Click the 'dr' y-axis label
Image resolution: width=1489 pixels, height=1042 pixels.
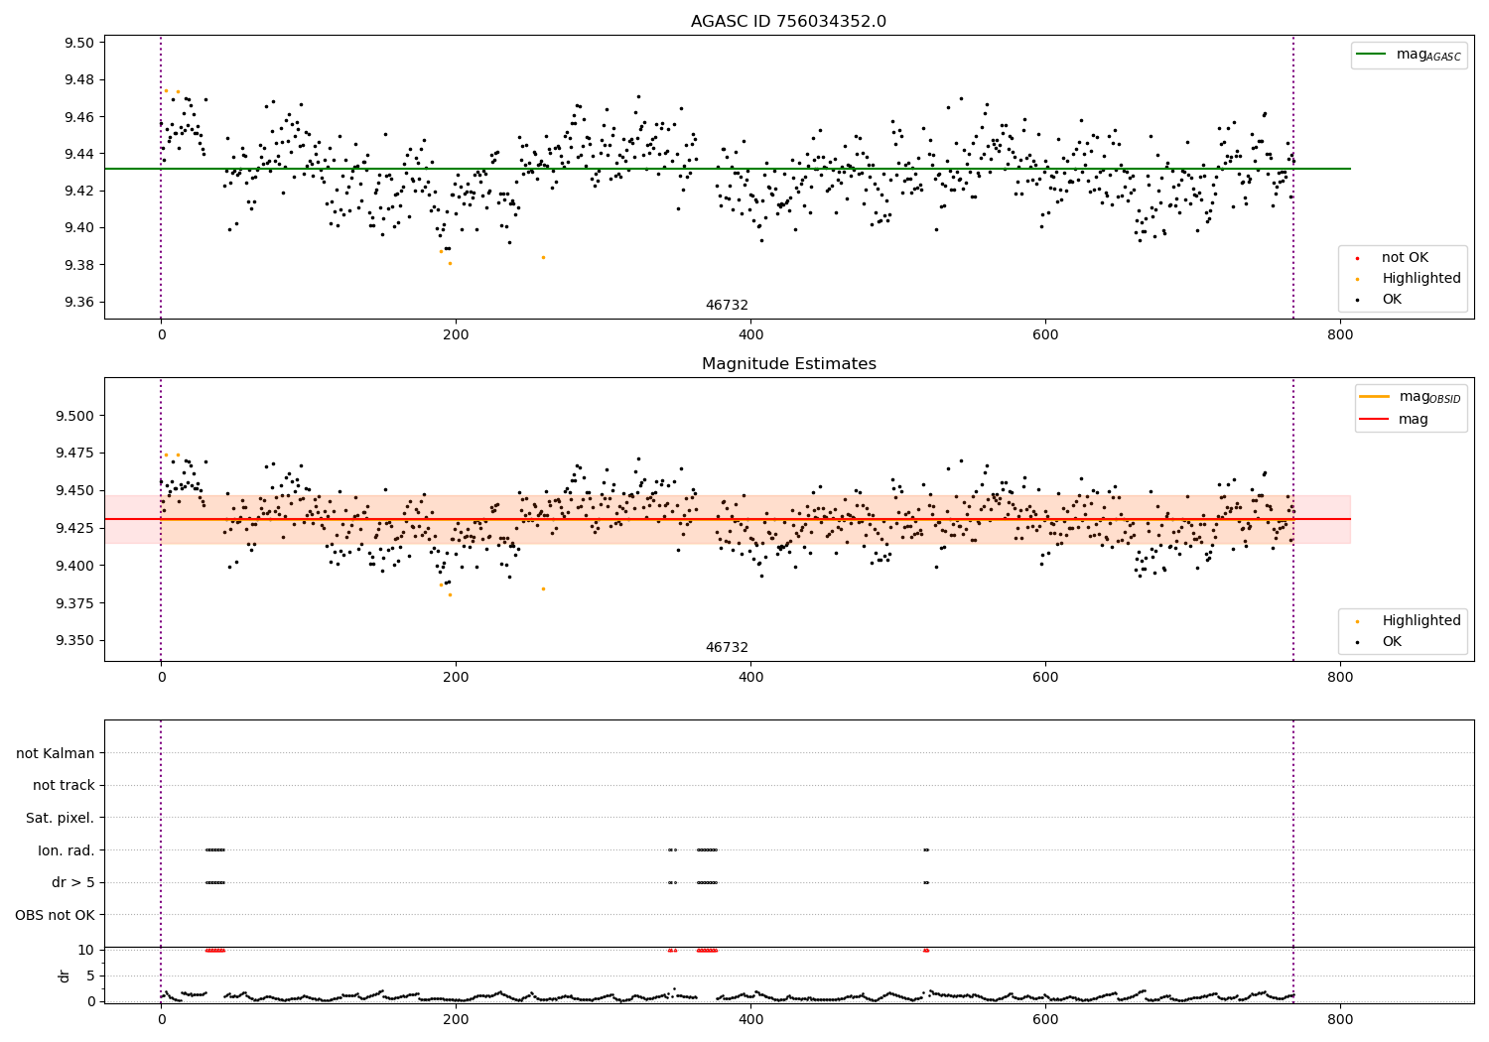coord(65,976)
